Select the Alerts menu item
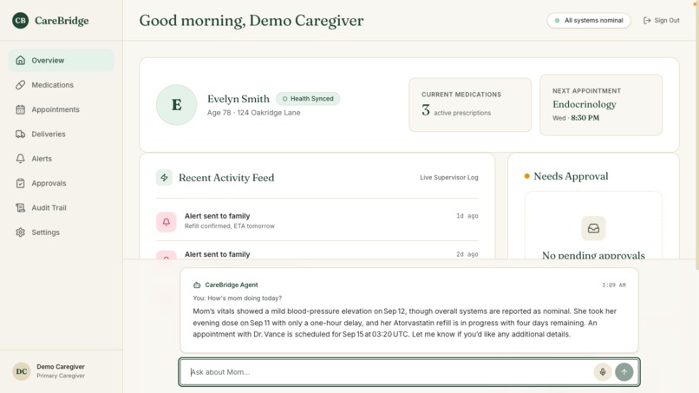Viewport: 699px width, 393px height. coord(61,159)
